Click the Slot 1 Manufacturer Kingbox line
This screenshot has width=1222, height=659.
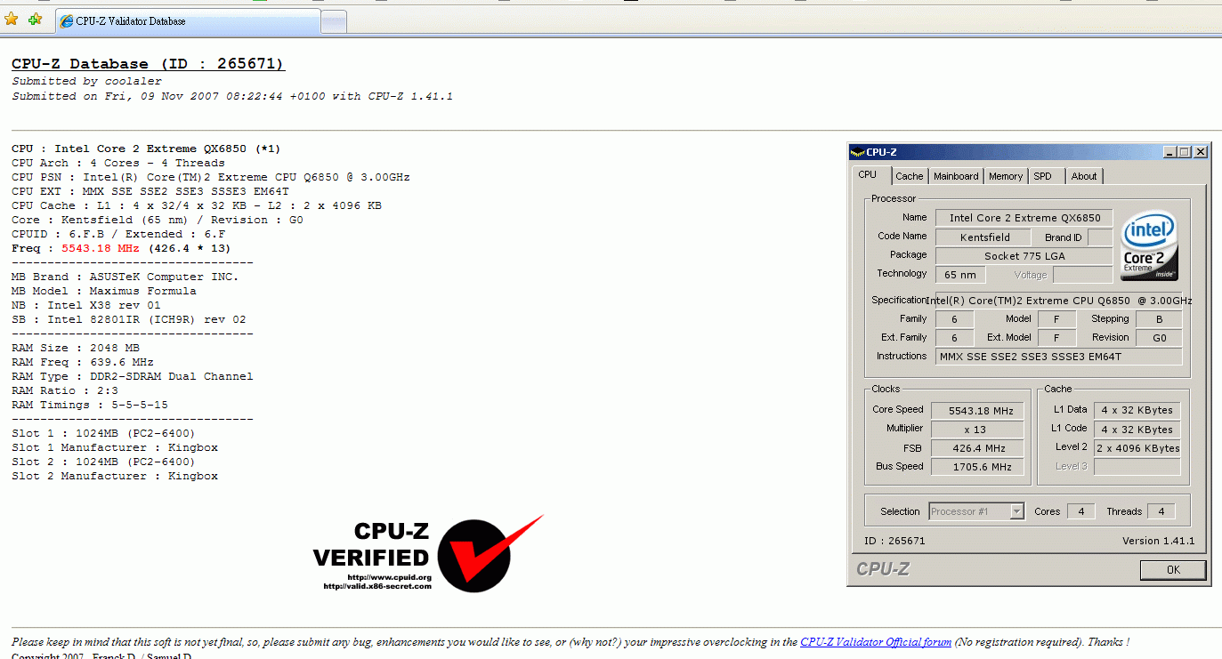(115, 447)
